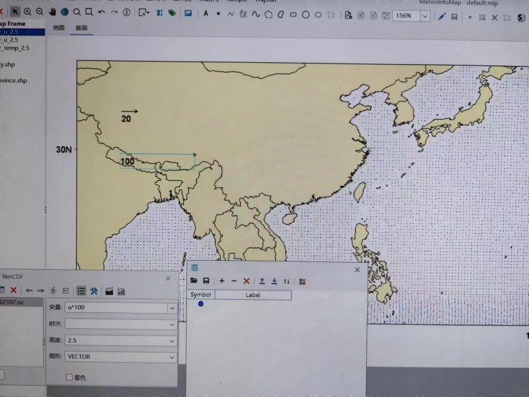The height and width of the screenshot is (397, 529).
Task: Open the 高度 dropdown showing 2.5
Action: click(172, 340)
